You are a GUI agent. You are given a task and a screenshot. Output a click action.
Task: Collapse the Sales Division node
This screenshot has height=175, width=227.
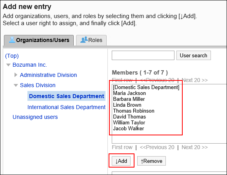[x=16, y=85]
